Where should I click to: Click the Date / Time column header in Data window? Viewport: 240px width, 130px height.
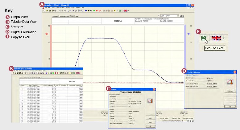tap(34, 85)
